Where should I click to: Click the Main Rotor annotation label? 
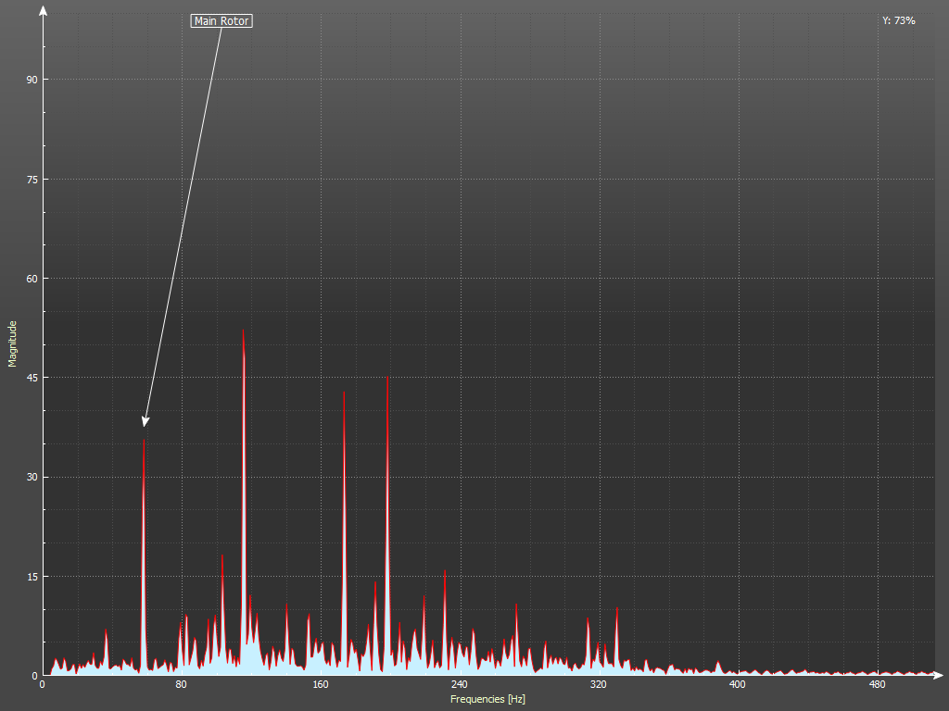coord(221,20)
